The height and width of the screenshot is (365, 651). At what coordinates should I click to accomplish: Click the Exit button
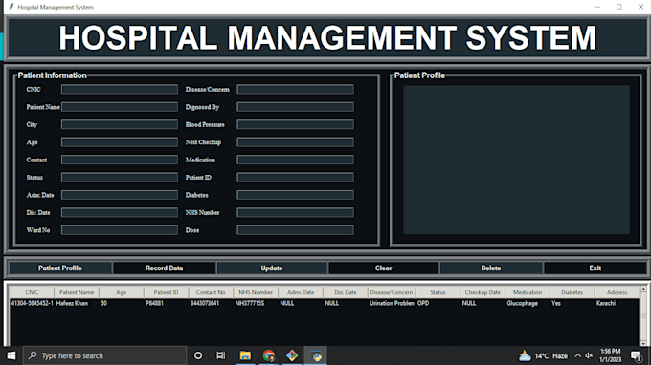pyautogui.click(x=595, y=268)
